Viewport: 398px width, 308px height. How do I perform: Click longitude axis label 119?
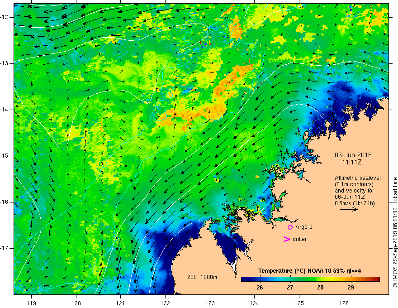tap(31, 303)
